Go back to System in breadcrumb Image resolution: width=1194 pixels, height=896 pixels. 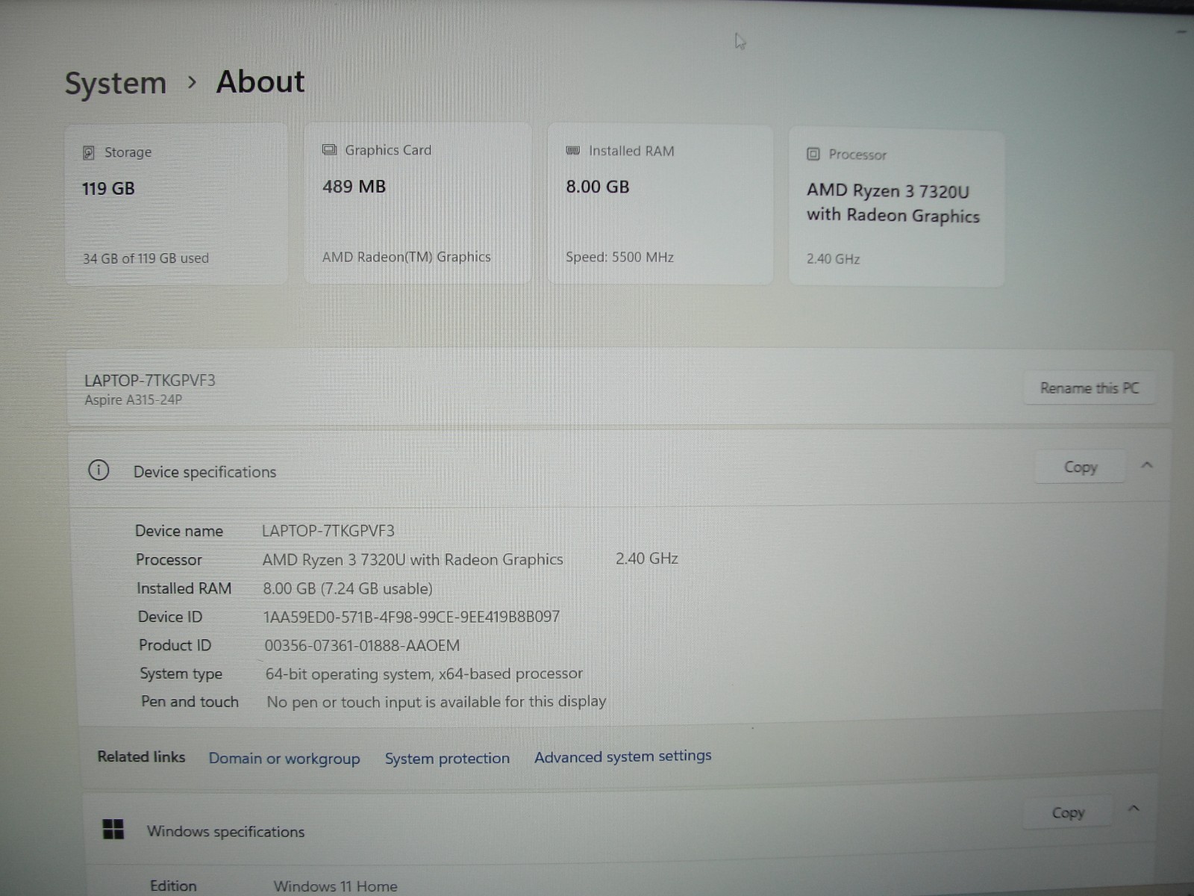tap(116, 83)
